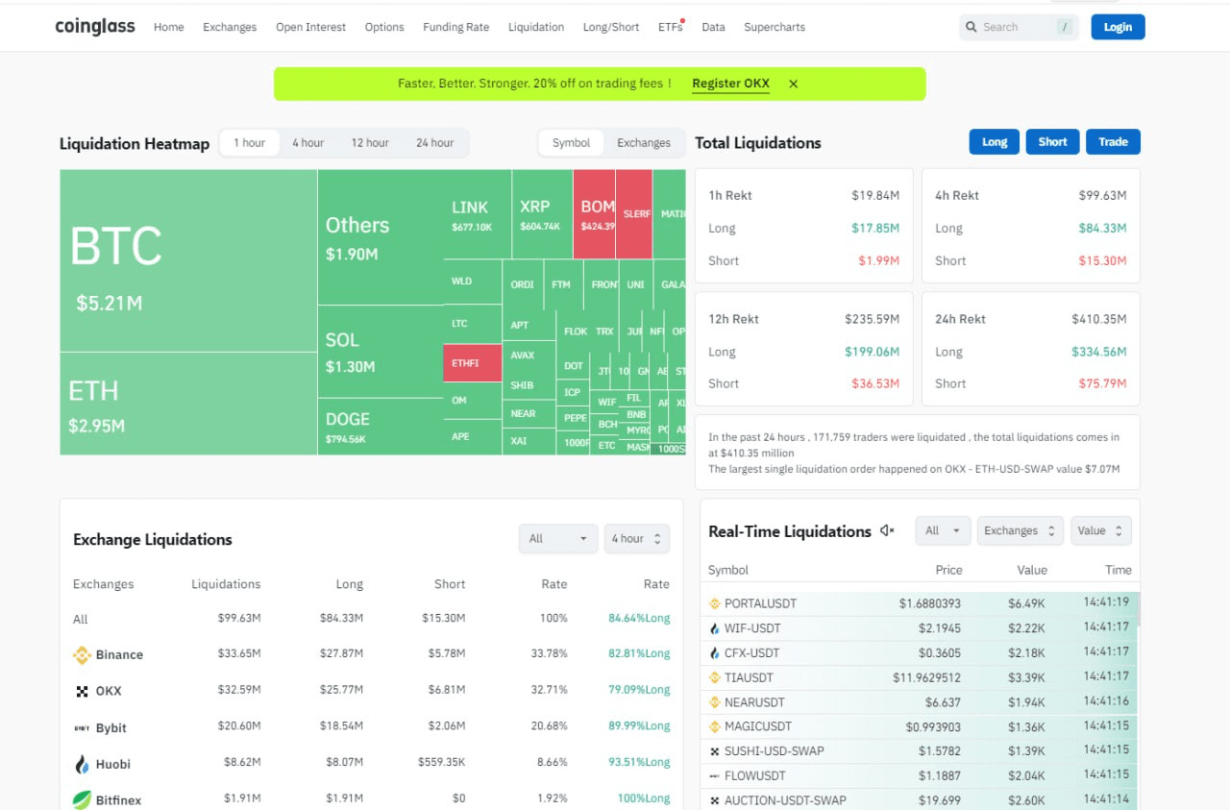Click the blue Trade button
Viewport: 1230px width, 810px height.
(x=1113, y=142)
